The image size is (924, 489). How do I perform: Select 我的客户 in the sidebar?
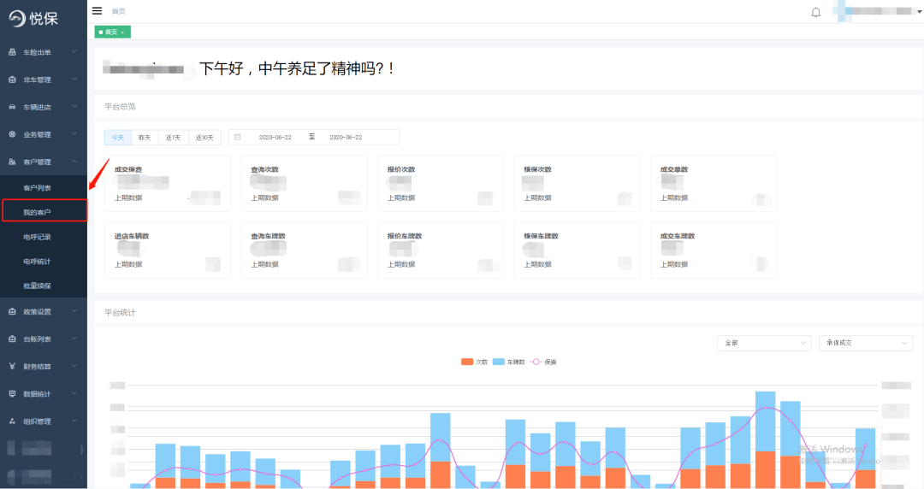(44, 211)
